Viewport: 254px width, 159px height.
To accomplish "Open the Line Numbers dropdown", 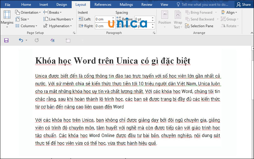I will click(58, 19).
